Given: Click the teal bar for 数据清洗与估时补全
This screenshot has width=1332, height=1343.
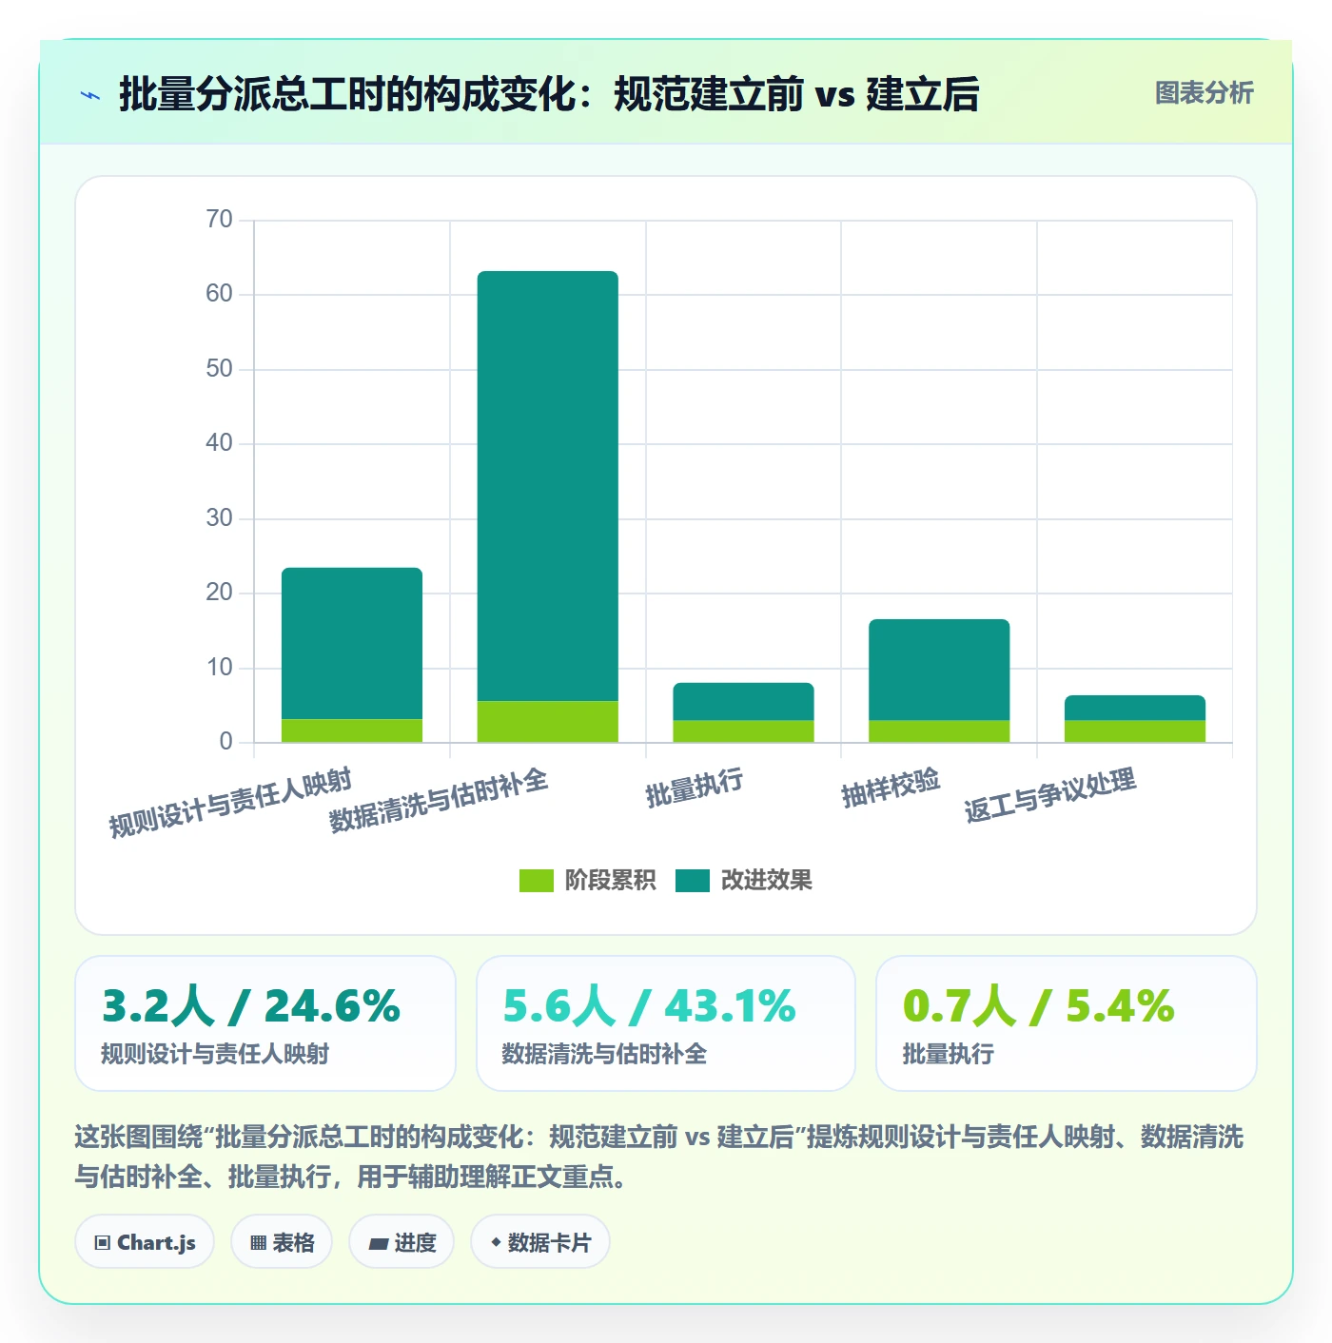Looking at the screenshot, I should tap(548, 486).
